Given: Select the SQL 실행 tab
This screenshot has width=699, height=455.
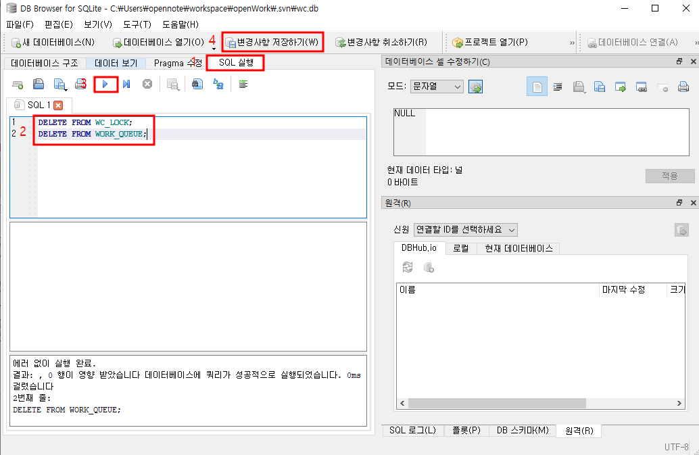Looking at the screenshot, I should point(236,63).
